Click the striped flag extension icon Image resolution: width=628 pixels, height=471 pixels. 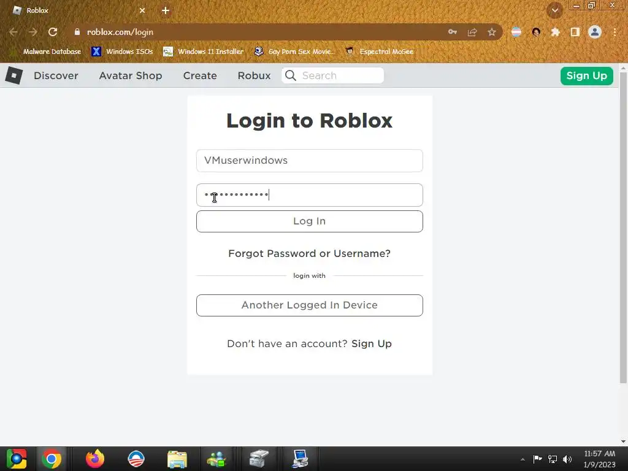pos(516,32)
